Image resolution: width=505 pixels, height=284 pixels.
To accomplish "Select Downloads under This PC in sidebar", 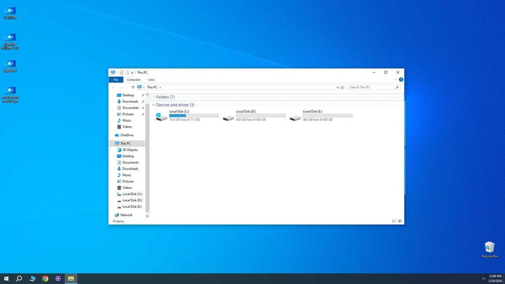I will (130, 168).
